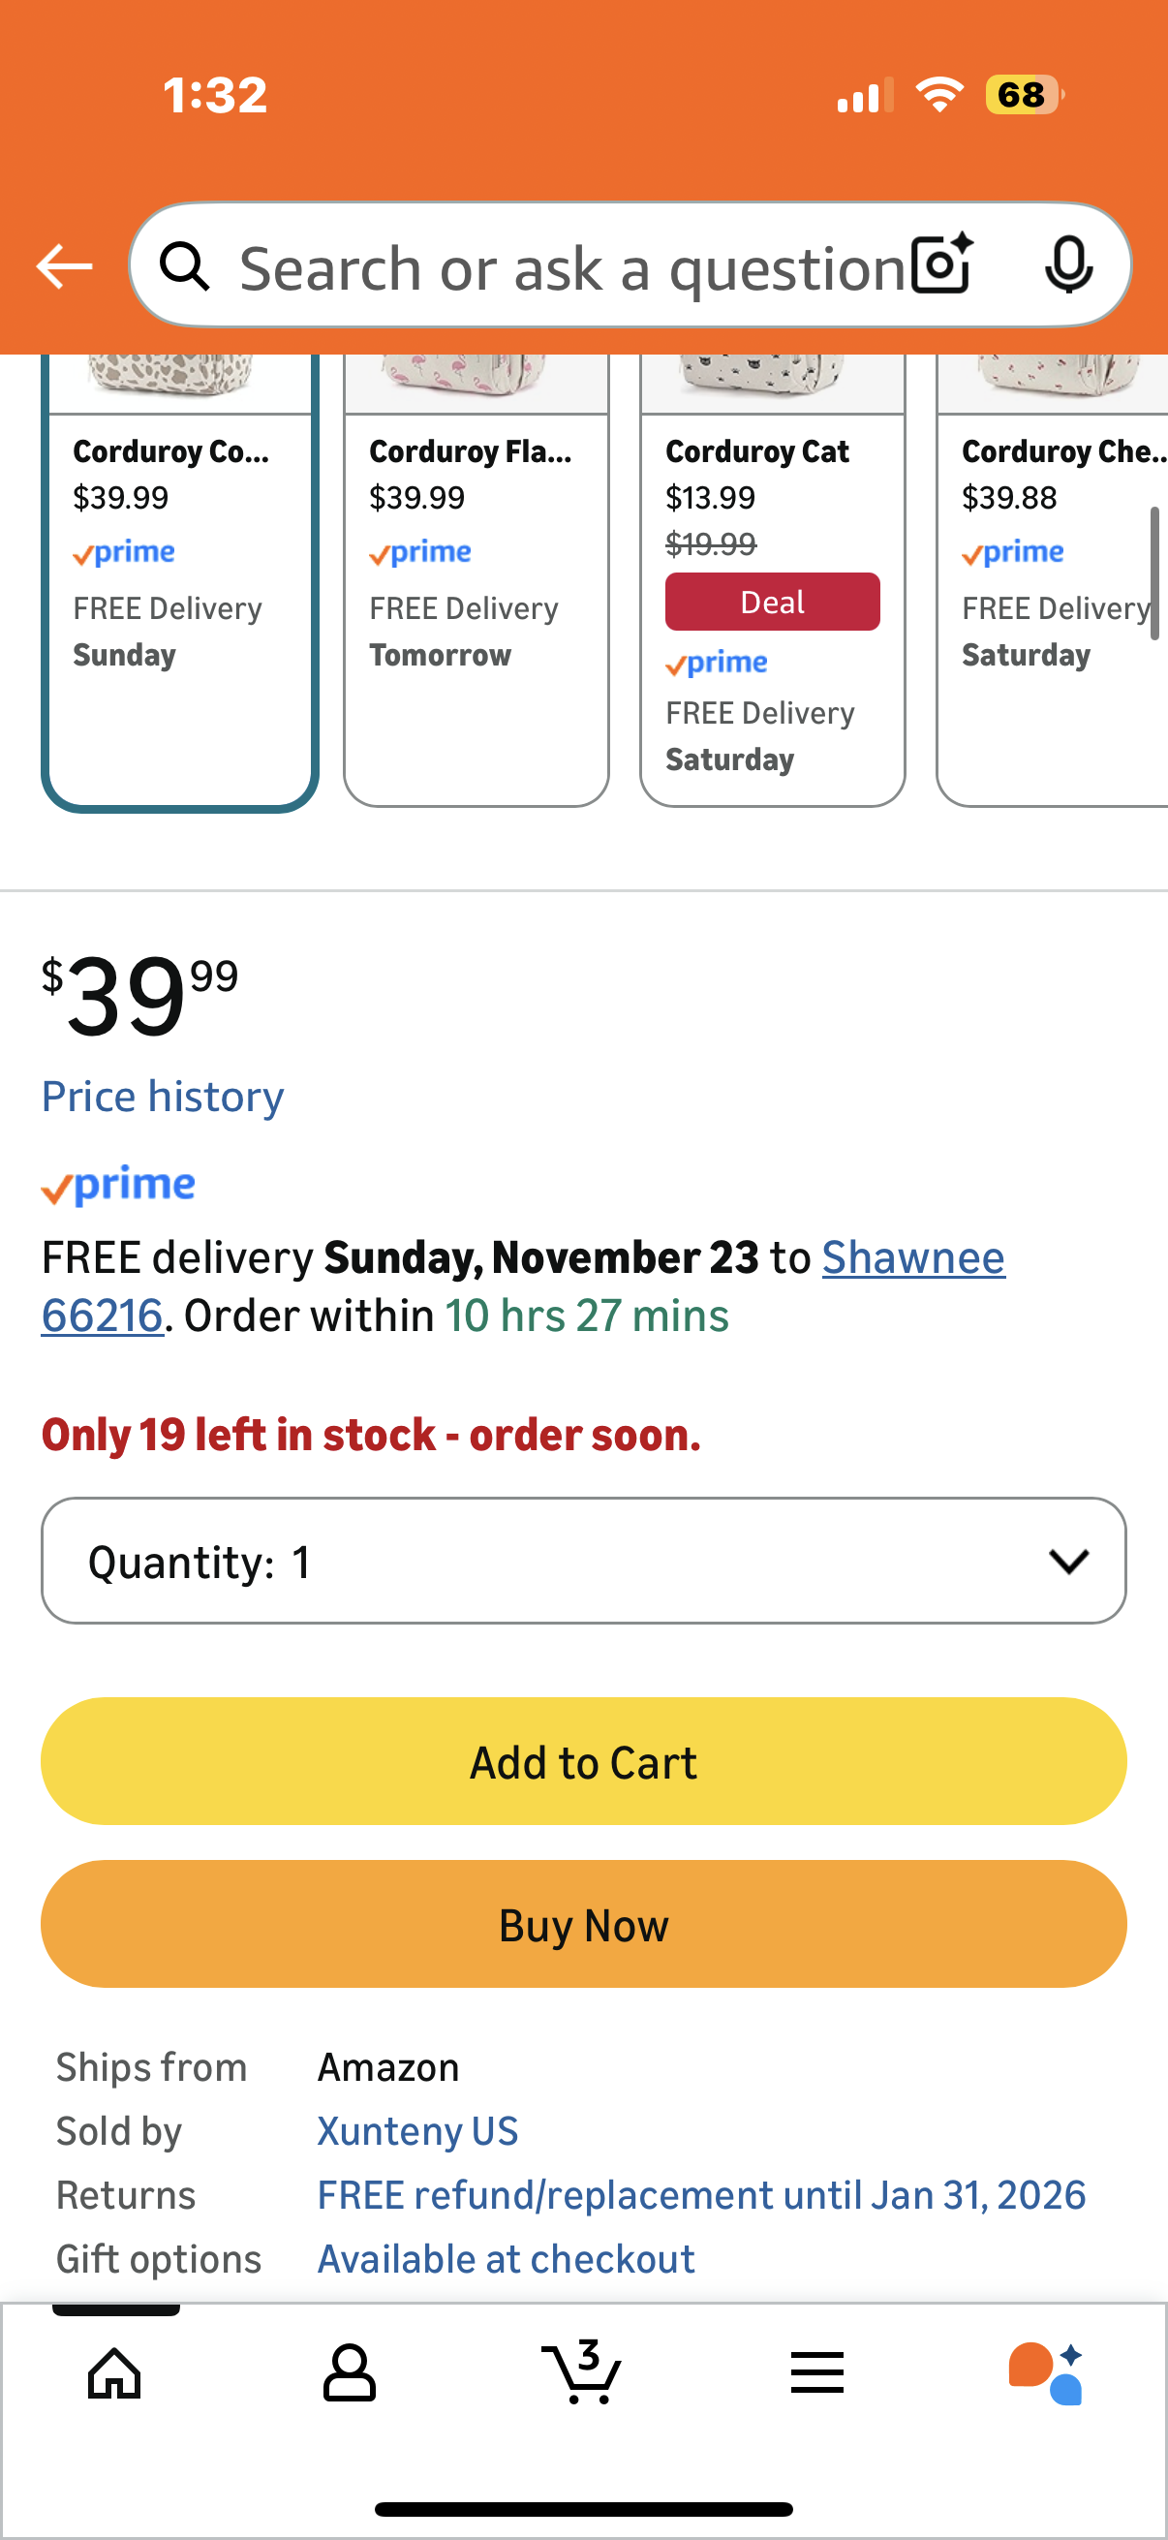This screenshot has height=2540, width=1168.
Task: Open the shopping cart icon
Action: pyautogui.click(x=582, y=2372)
